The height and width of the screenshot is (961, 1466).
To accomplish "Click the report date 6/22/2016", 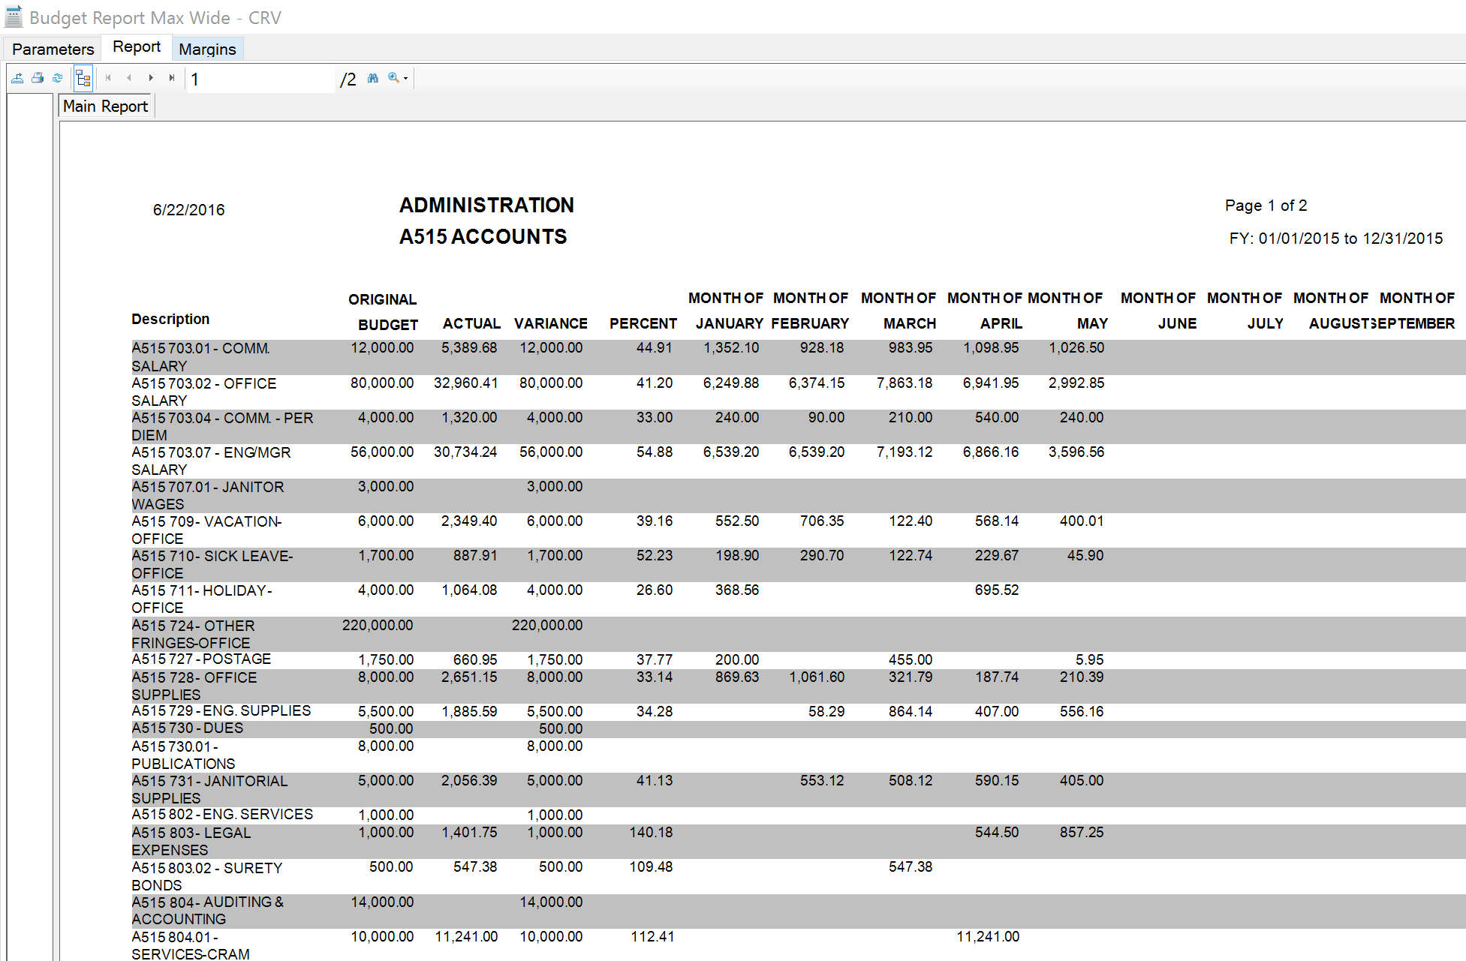I will click(189, 210).
